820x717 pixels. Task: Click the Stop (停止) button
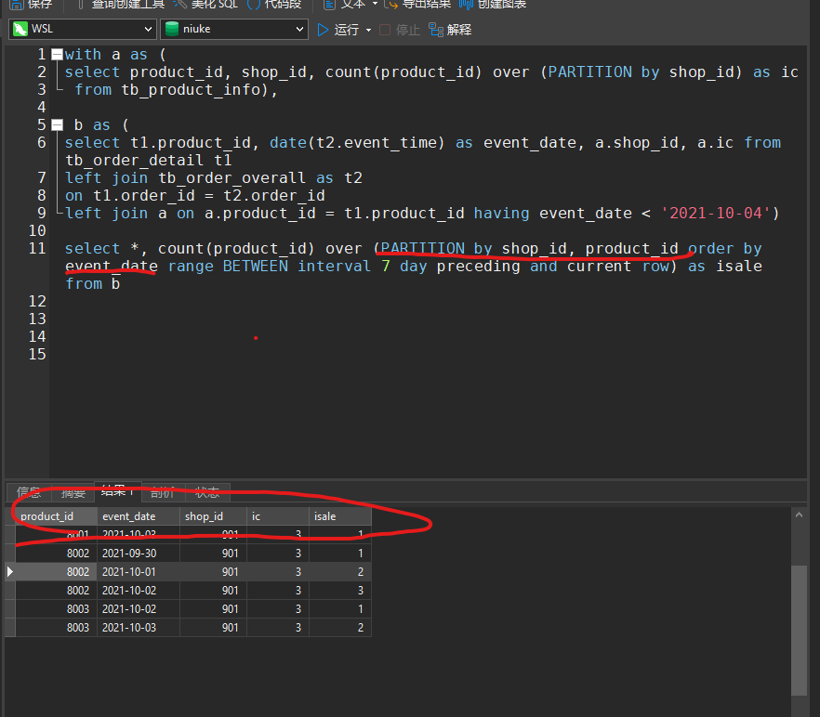(400, 30)
